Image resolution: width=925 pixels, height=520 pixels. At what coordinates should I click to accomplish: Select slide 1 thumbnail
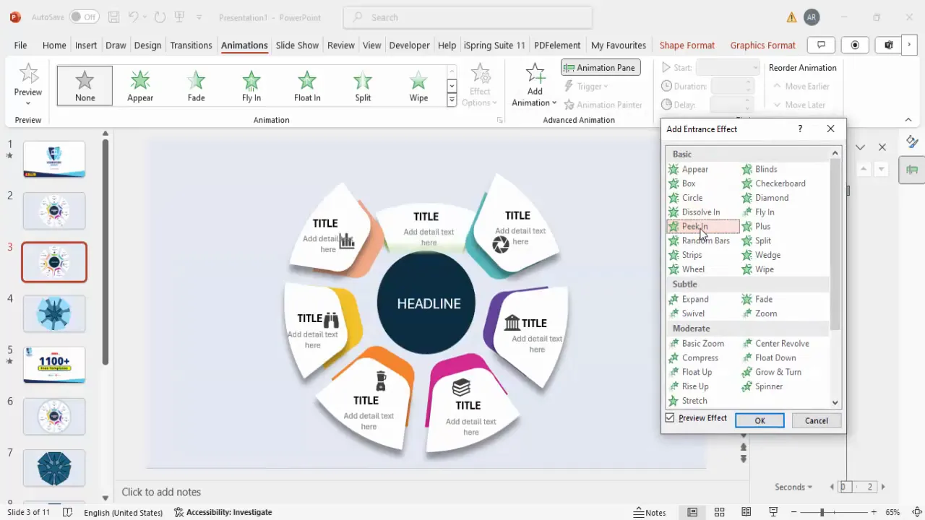click(x=54, y=159)
